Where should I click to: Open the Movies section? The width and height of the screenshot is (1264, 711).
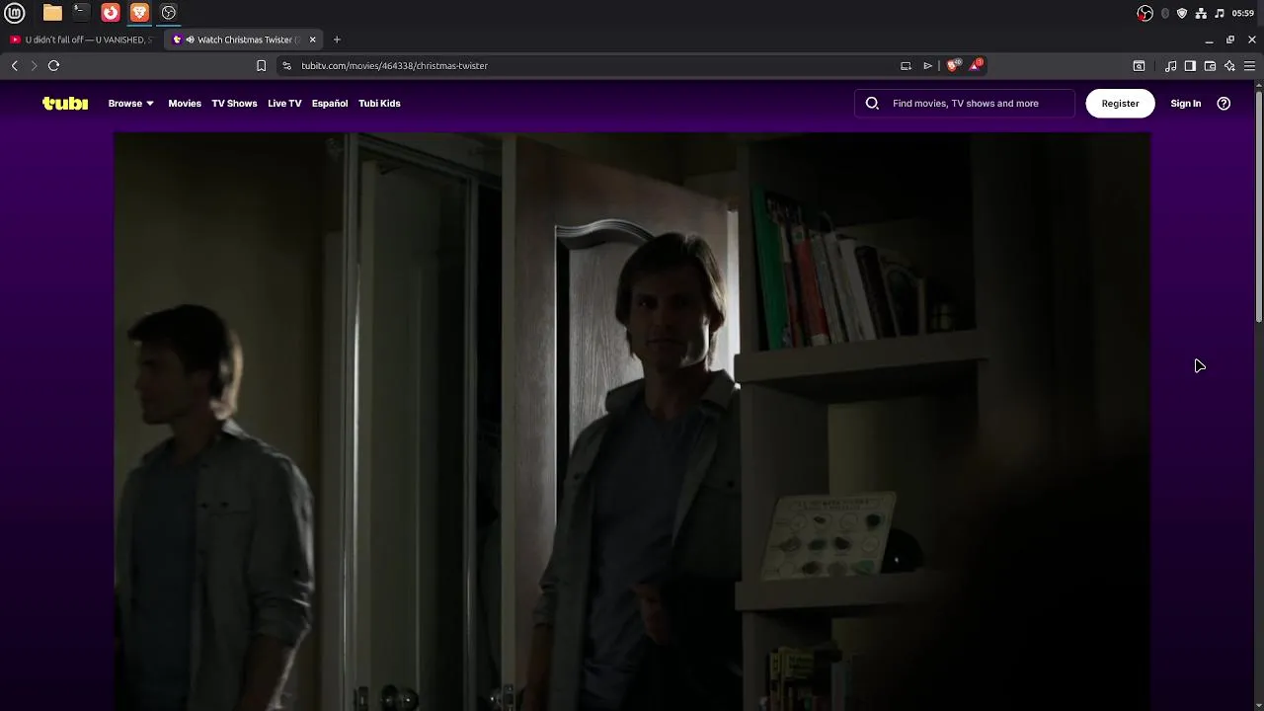click(x=185, y=103)
